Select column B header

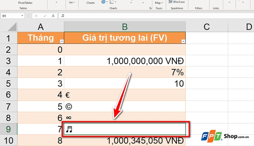(125, 27)
